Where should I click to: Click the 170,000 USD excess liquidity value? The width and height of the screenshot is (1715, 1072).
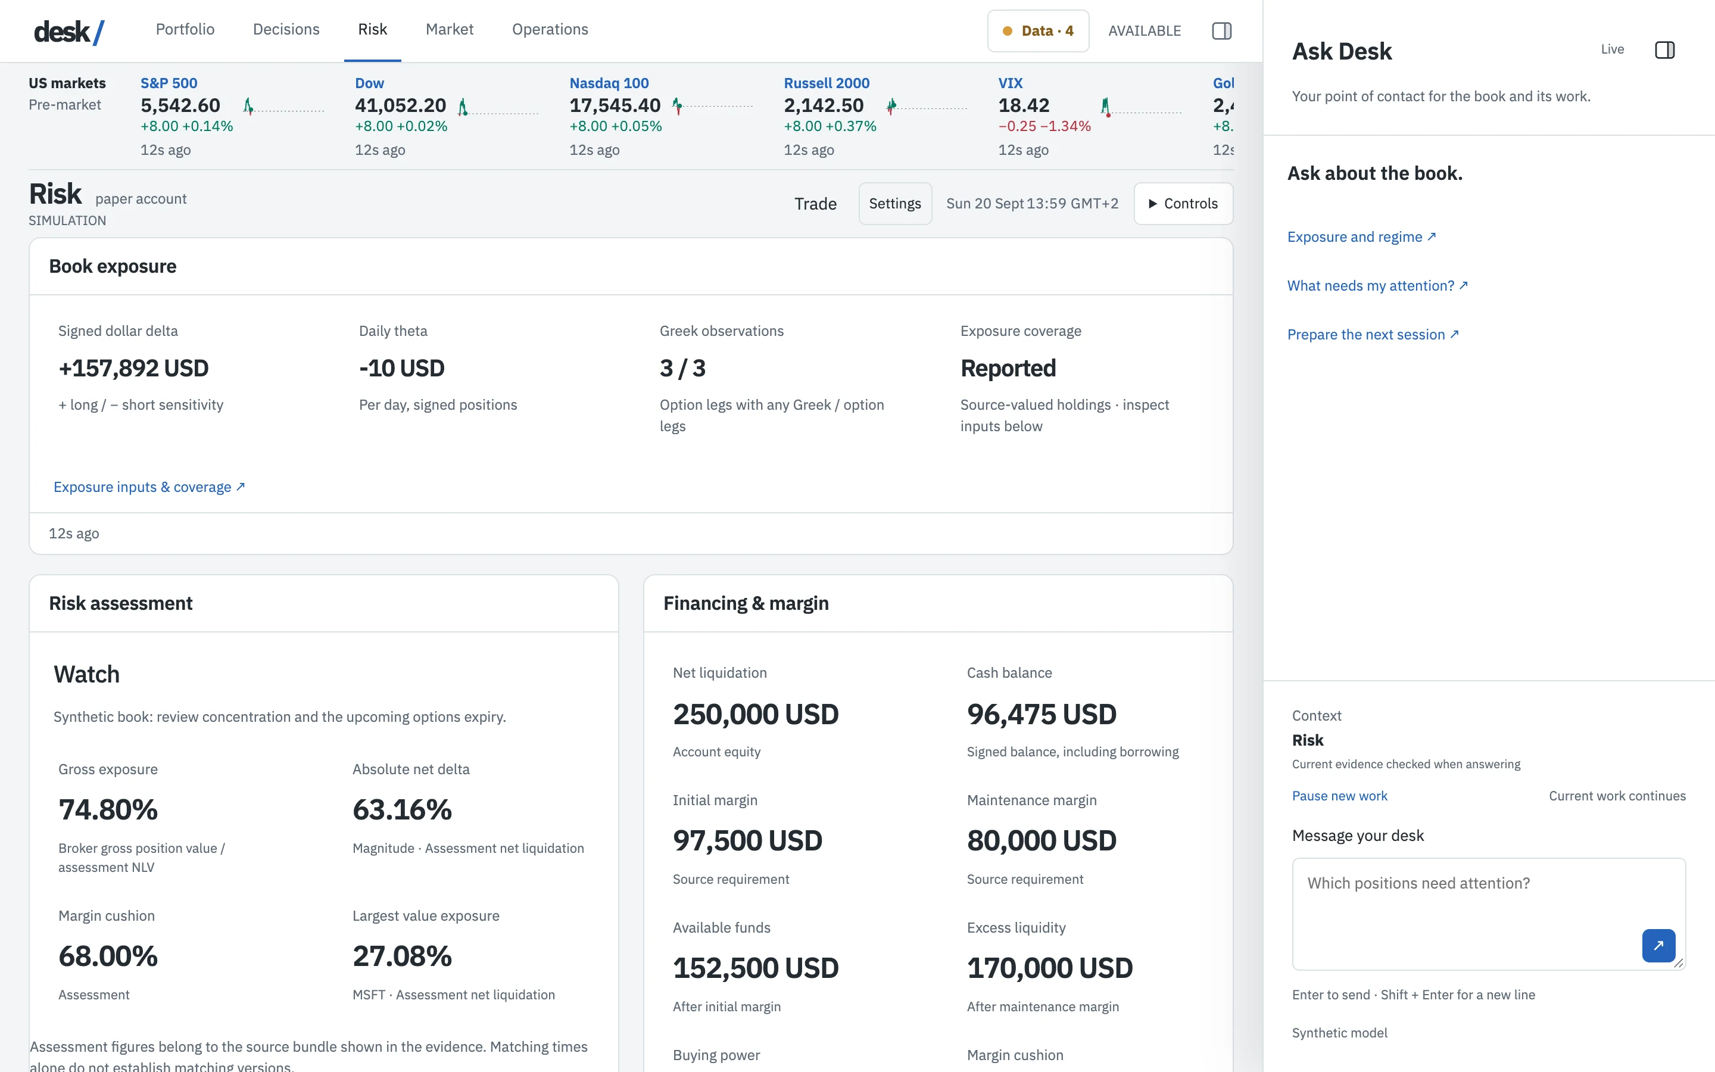[1050, 968]
